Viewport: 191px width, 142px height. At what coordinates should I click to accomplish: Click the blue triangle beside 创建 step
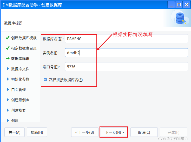8,120
